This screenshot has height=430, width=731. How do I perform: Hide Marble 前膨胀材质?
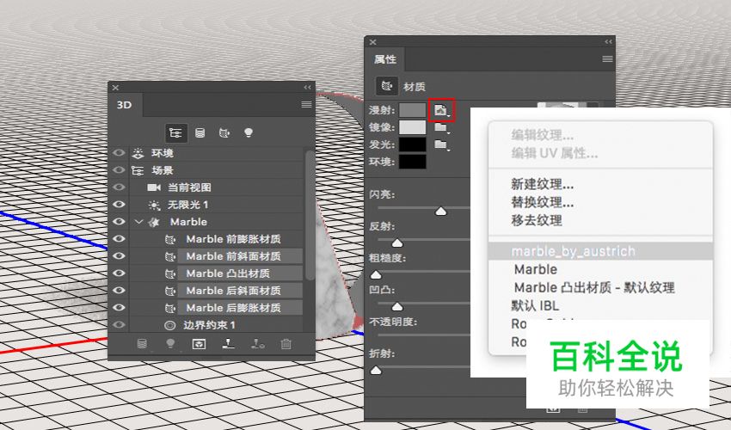(x=119, y=239)
